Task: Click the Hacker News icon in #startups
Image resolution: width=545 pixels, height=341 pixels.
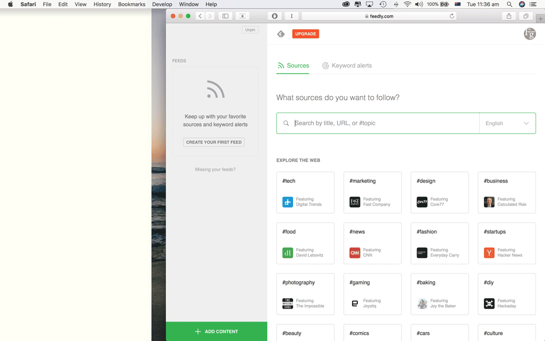Action: (489, 253)
